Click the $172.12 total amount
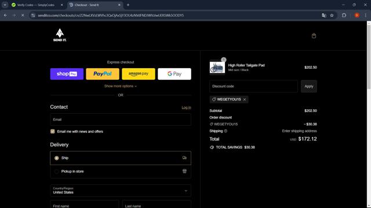This screenshot has width=371, height=208. pyautogui.click(x=307, y=139)
